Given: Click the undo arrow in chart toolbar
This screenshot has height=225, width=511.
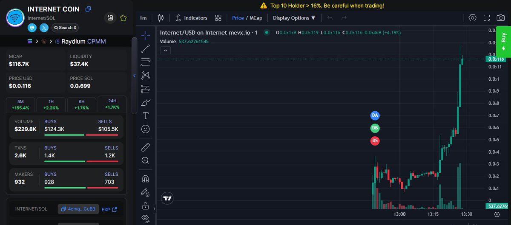Looking at the screenshot, I should (330, 18).
